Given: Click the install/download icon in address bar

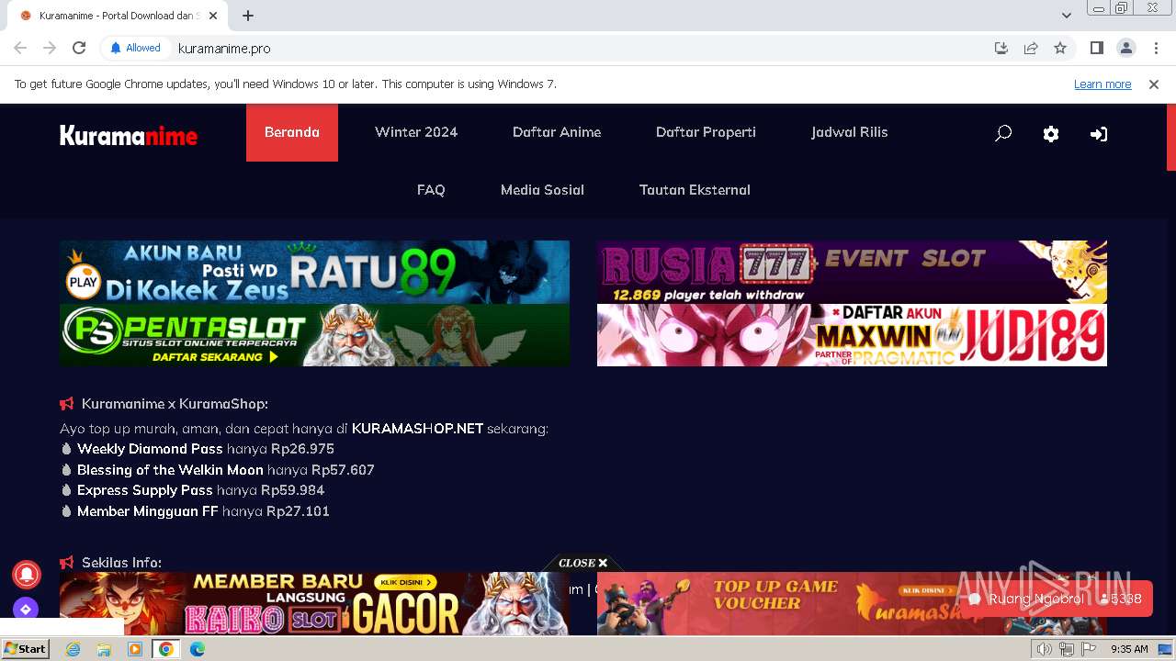Looking at the screenshot, I should point(1001,48).
